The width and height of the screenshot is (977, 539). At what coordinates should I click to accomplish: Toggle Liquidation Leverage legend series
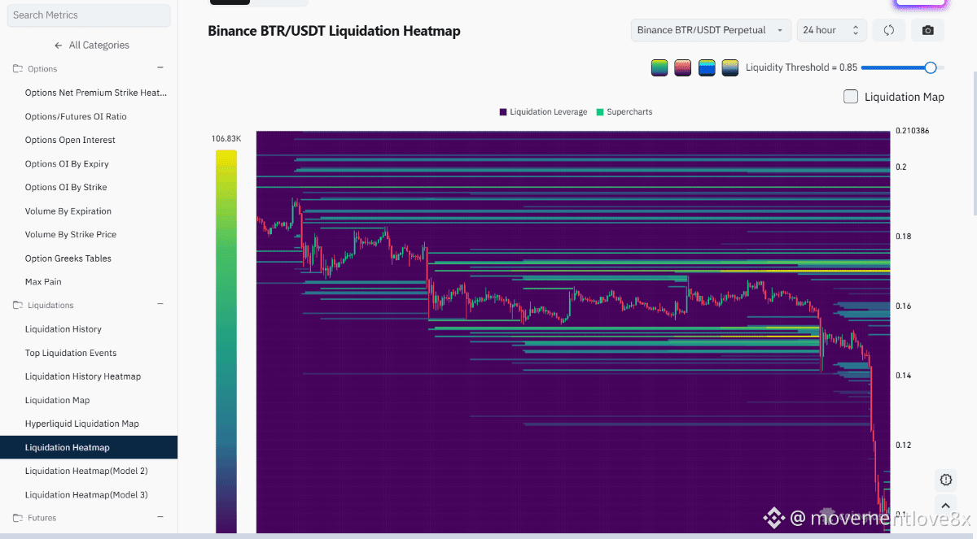543,111
